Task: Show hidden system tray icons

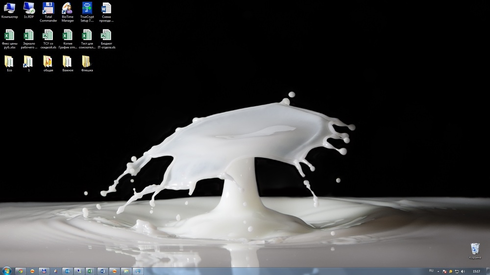Action: (x=439, y=271)
